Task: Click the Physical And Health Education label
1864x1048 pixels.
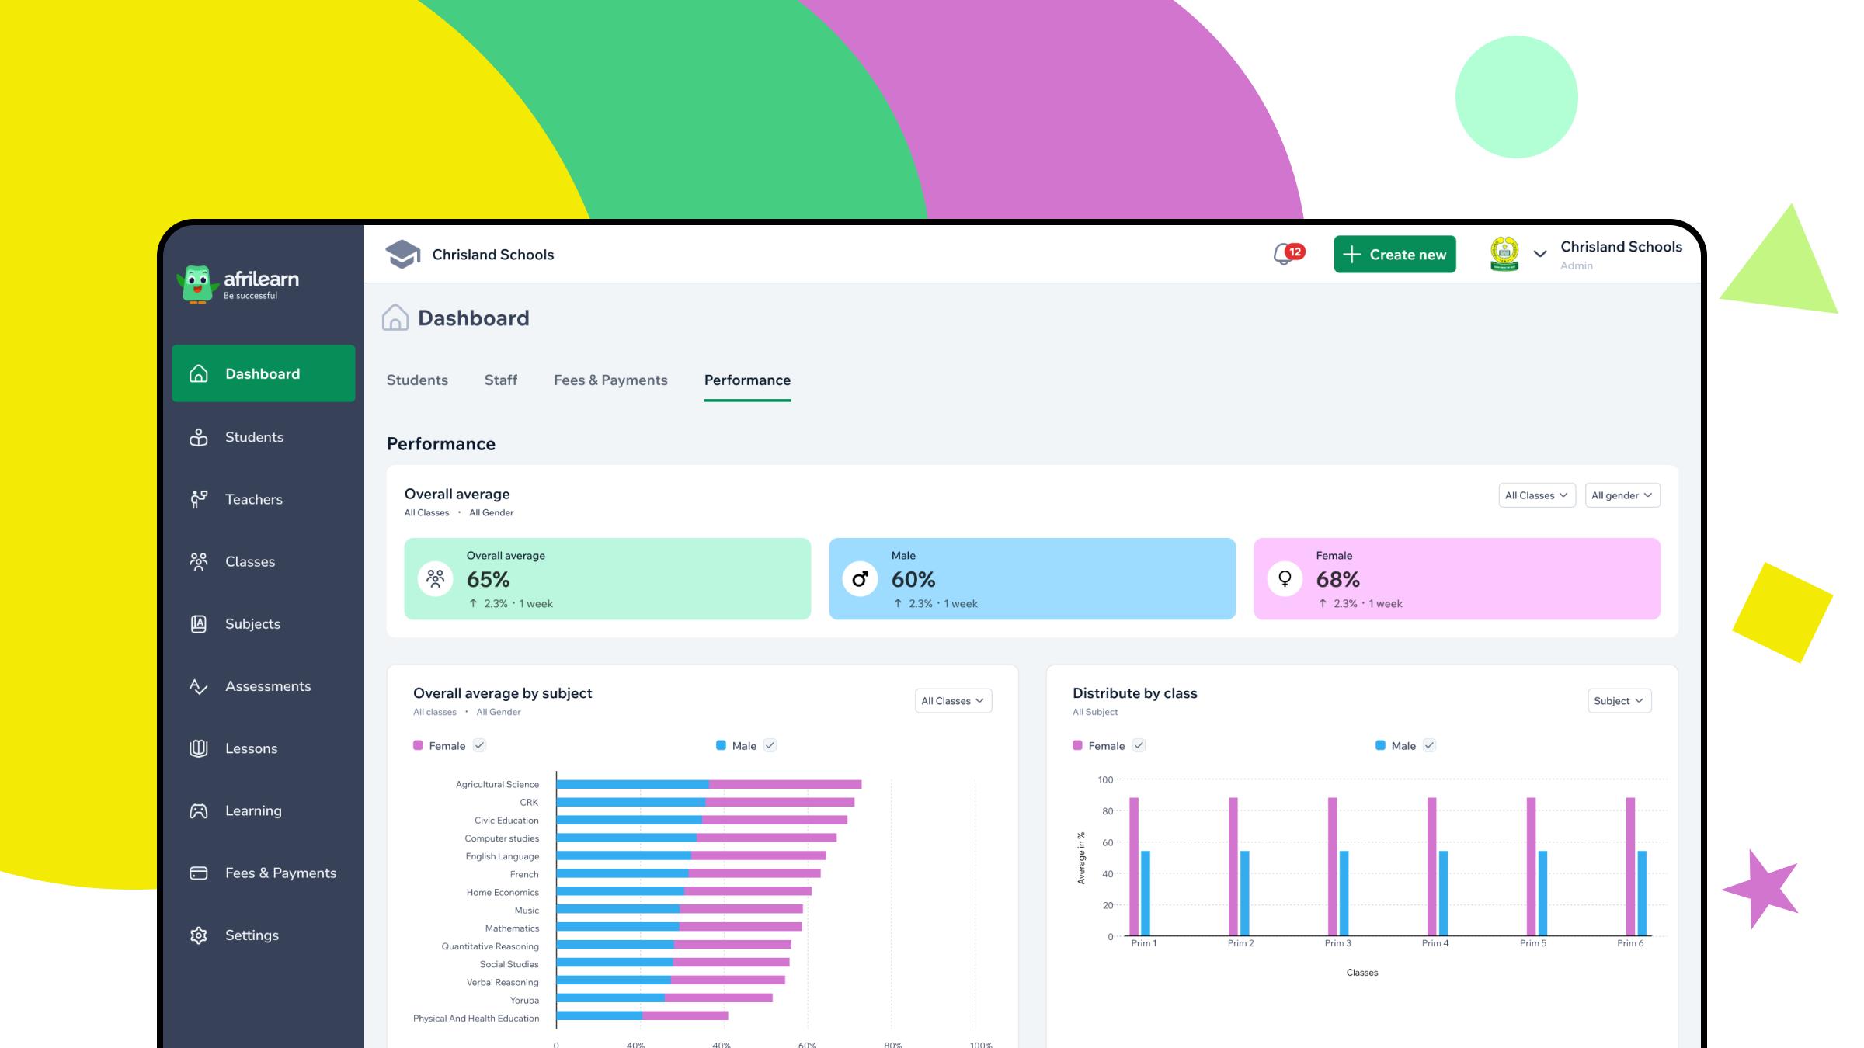Action: pos(476,1019)
